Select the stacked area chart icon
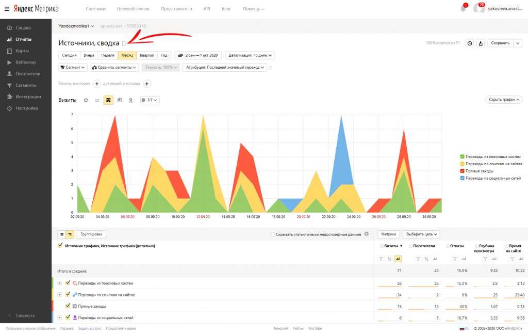The width and height of the screenshot is (528, 334). tap(108, 100)
